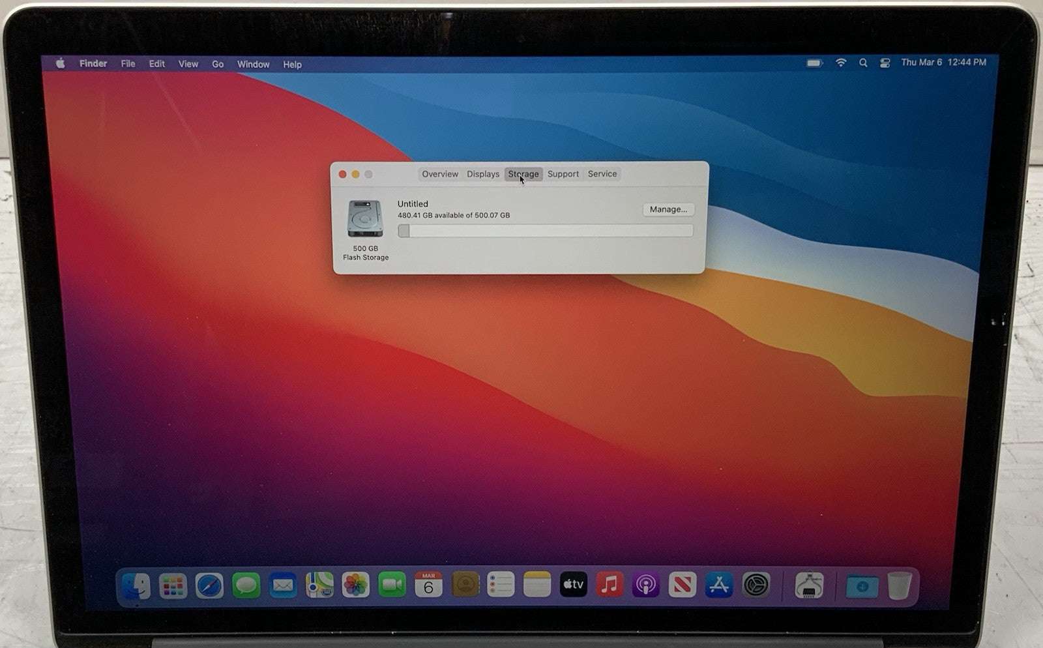
Task: Open Contacts app in the Dock
Action: click(x=465, y=585)
